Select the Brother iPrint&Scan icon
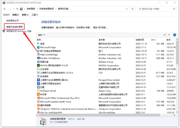The height and width of the screenshot is (128, 180). [x=38, y=58]
